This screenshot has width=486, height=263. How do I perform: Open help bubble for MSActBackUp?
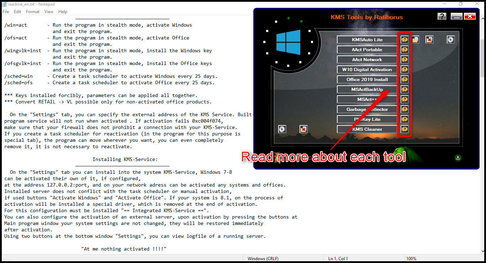(405, 90)
